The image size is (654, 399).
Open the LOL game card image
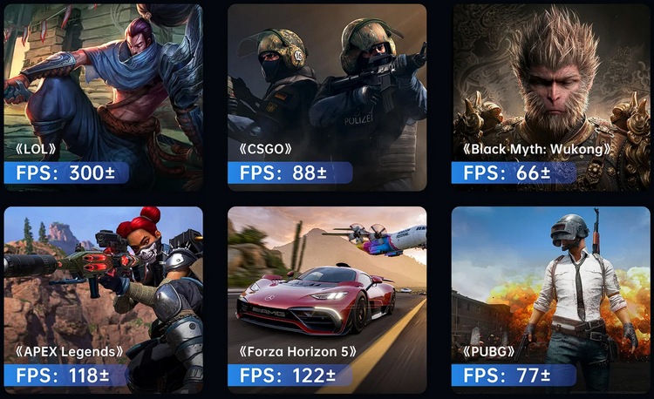coord(104,98)
